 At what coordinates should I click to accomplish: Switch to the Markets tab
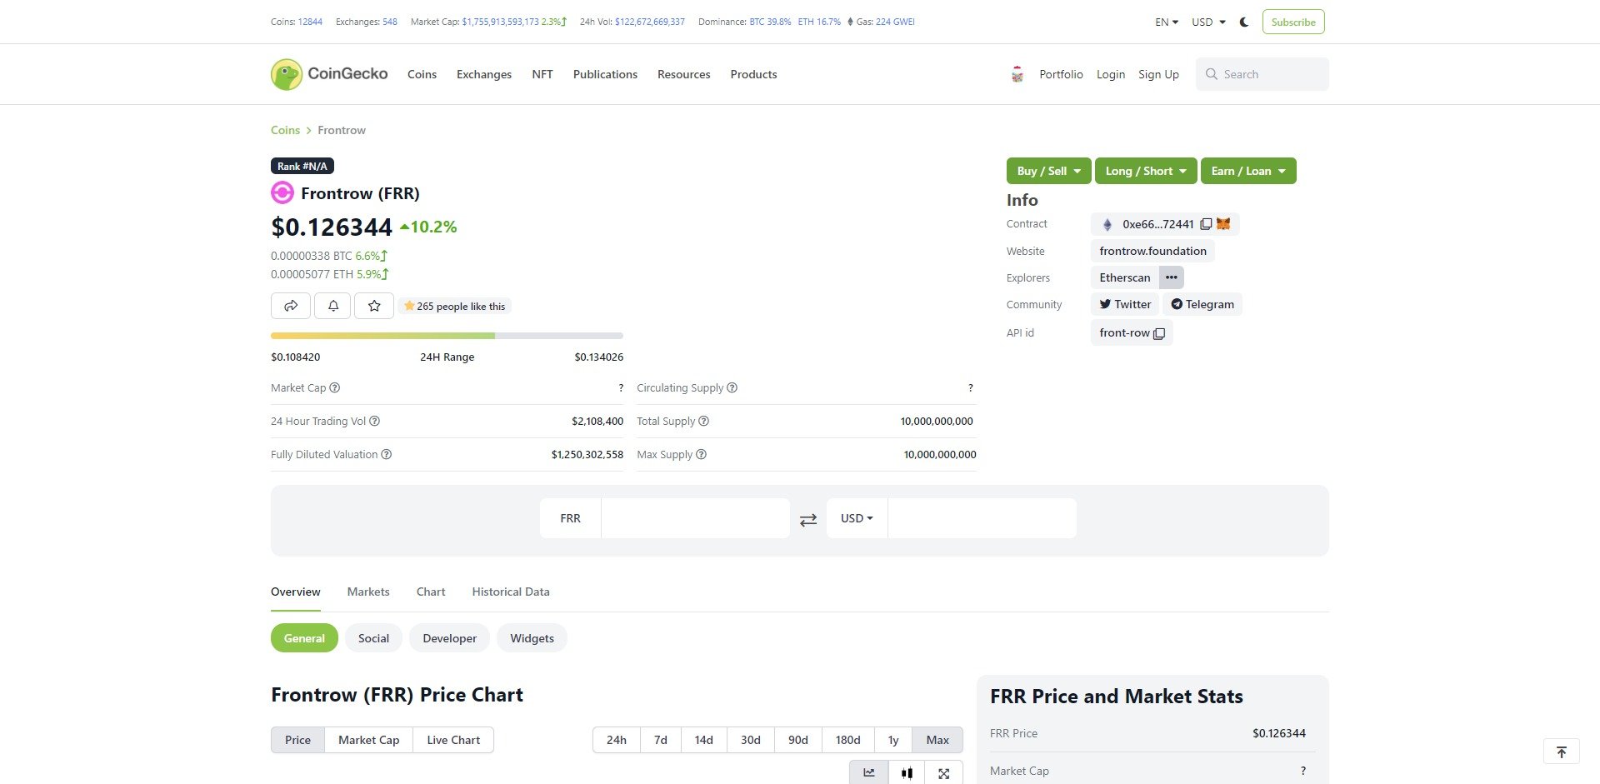tap(368, 592)
